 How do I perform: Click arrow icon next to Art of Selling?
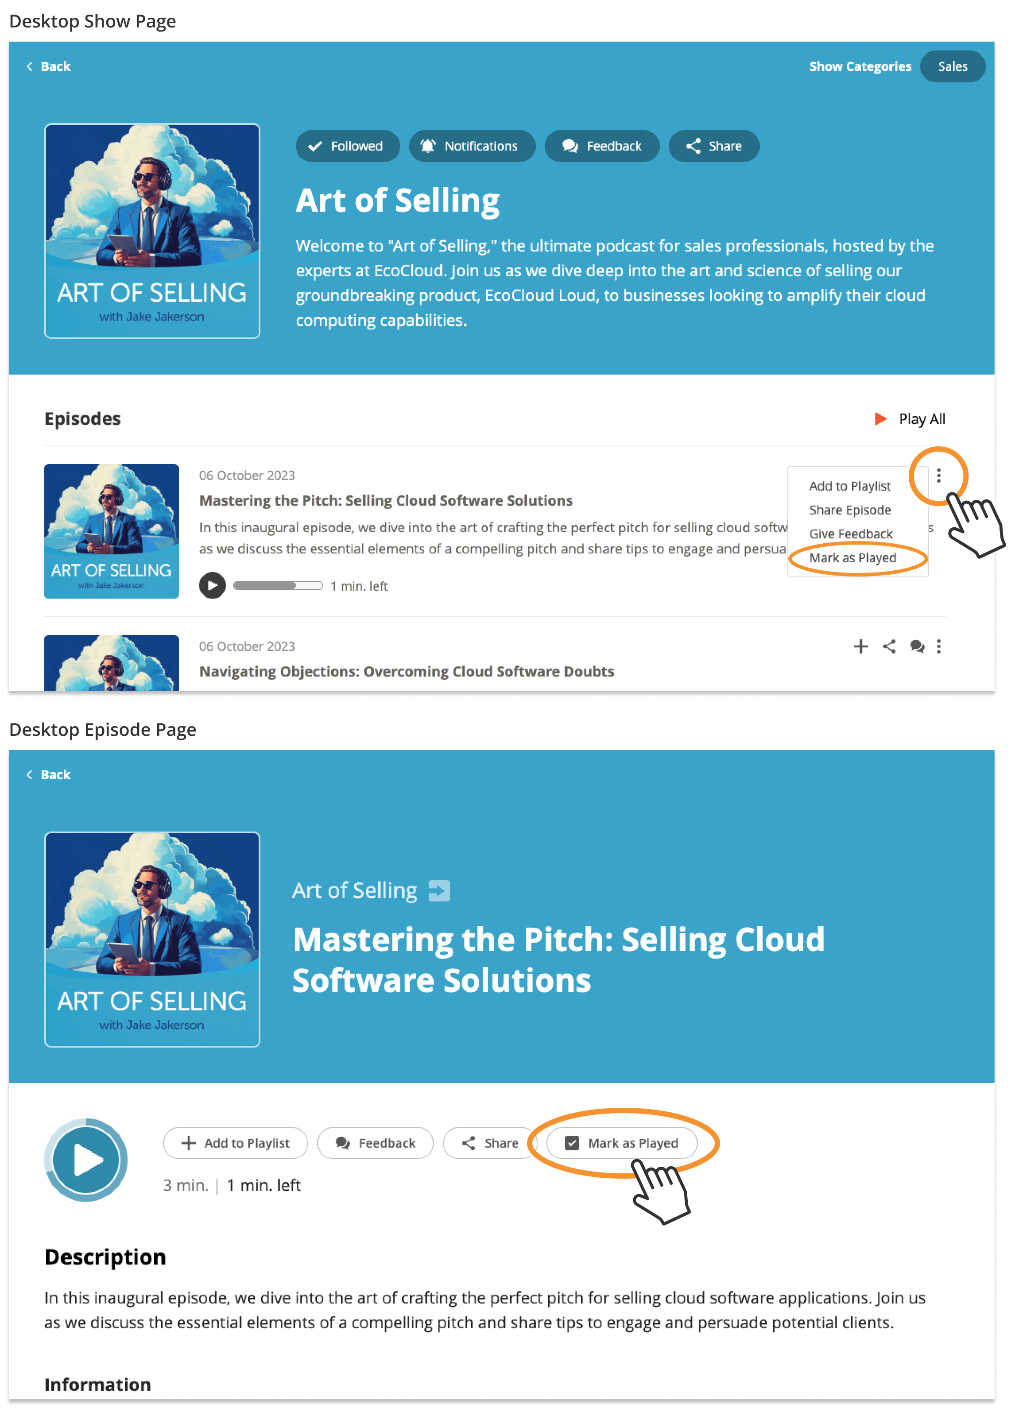point(439,891)
